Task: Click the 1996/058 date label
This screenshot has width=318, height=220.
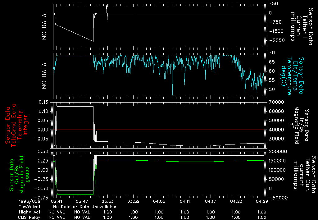Action: pos(28,201)
